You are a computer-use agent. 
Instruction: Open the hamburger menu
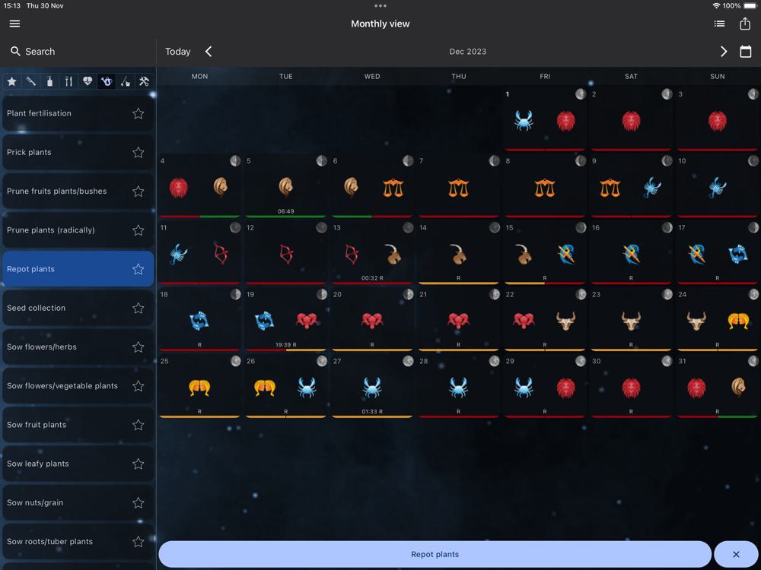click(x=14, y=24)
